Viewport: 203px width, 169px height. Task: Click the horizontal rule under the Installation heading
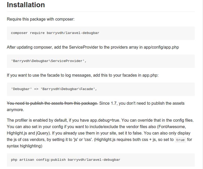(x=101, y=12)
